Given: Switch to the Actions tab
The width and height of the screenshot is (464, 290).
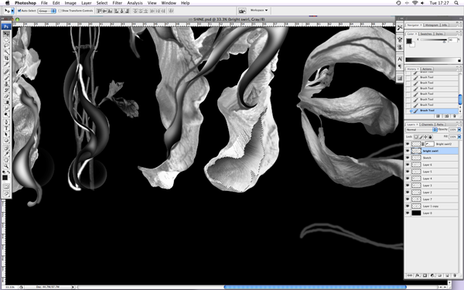Looking at the screenshot, I should (426, 69).
